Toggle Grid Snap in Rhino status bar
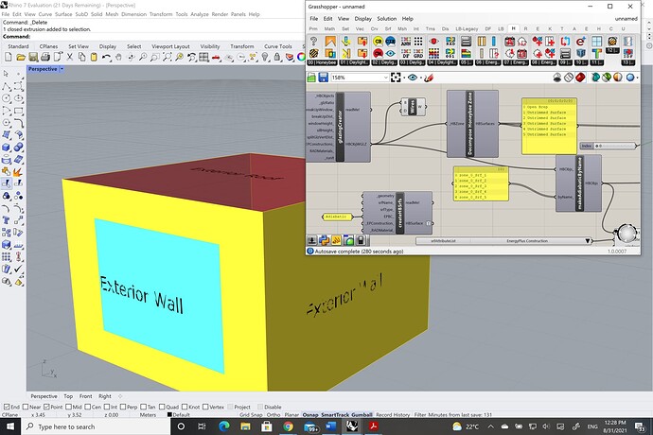 tap(251, 415)
